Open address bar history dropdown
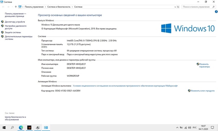Image resolution: width=218 pixels, height=131 pixels. point(175,7)
